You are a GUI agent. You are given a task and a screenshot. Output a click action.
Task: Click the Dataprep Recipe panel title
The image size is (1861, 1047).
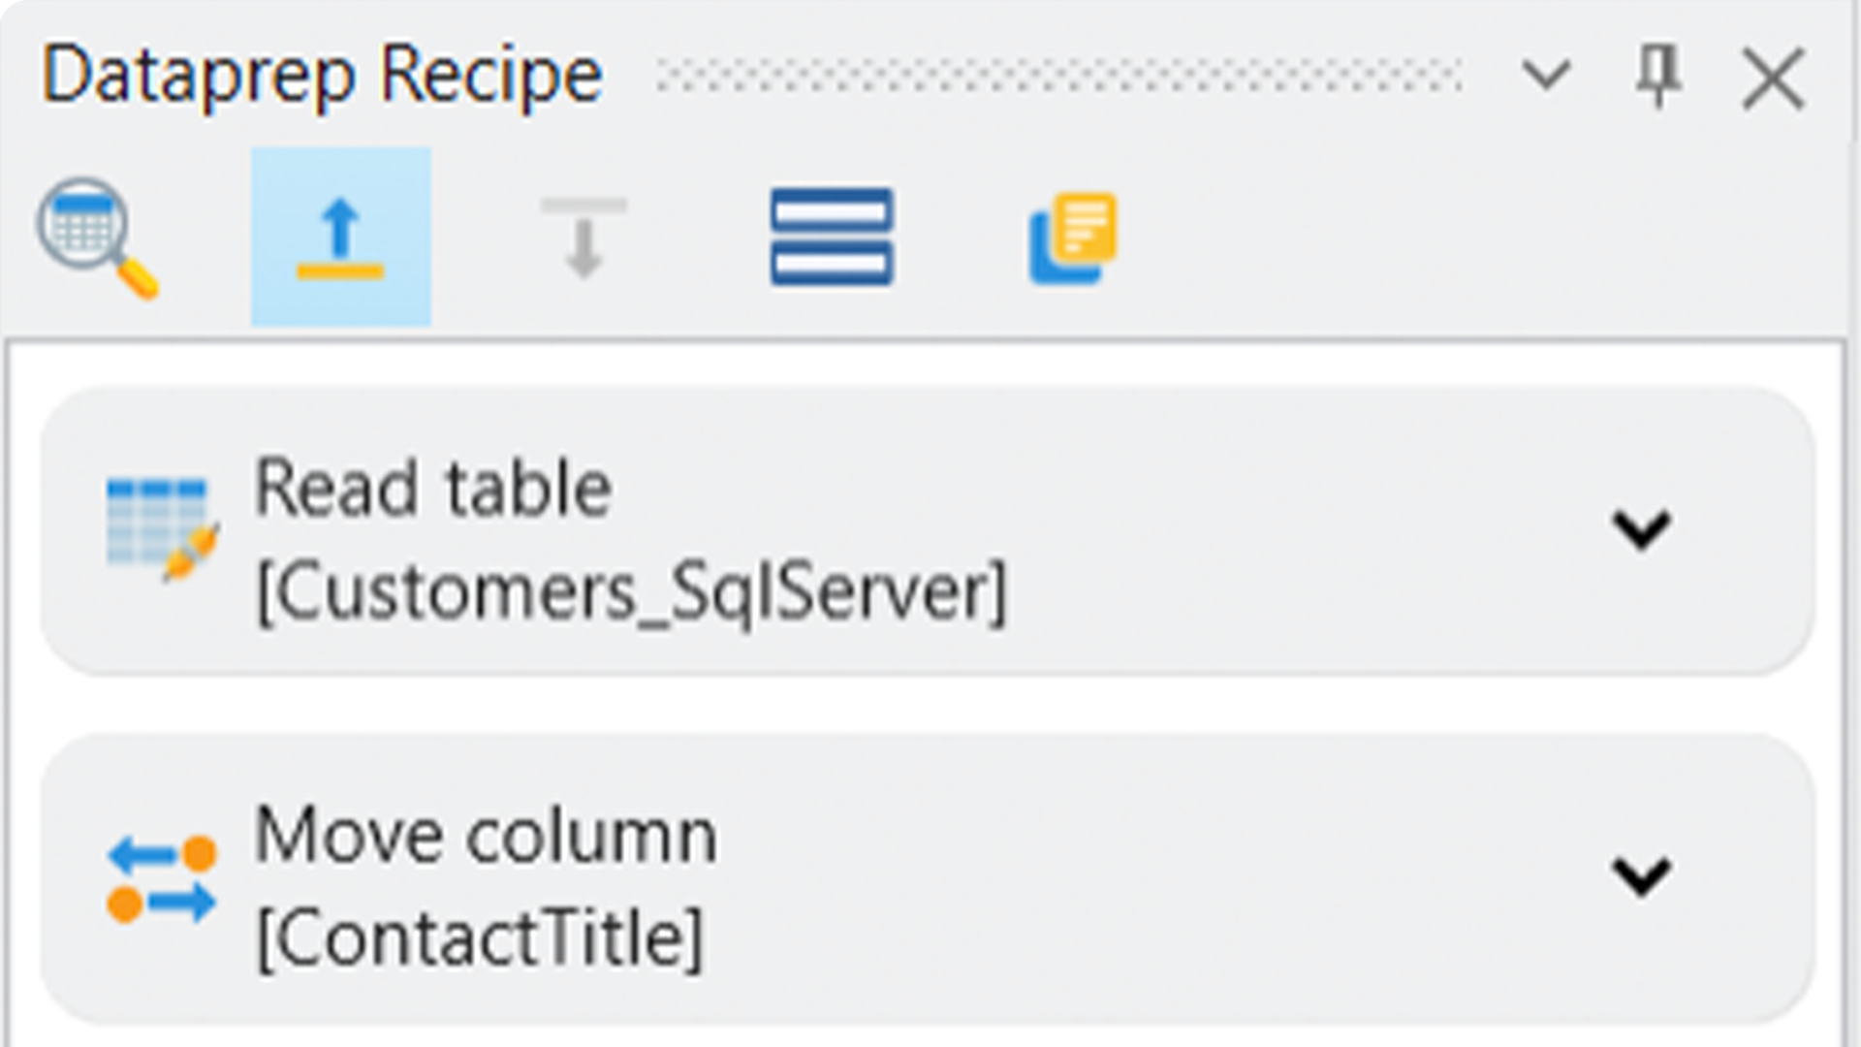[322, 76]
